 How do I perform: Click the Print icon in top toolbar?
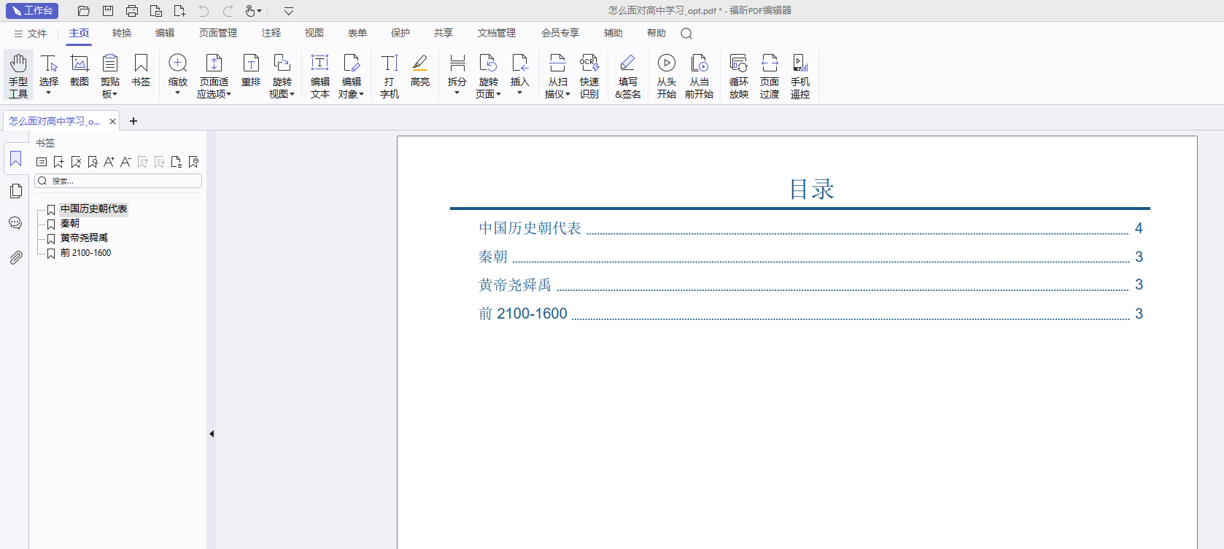(132, 11)
